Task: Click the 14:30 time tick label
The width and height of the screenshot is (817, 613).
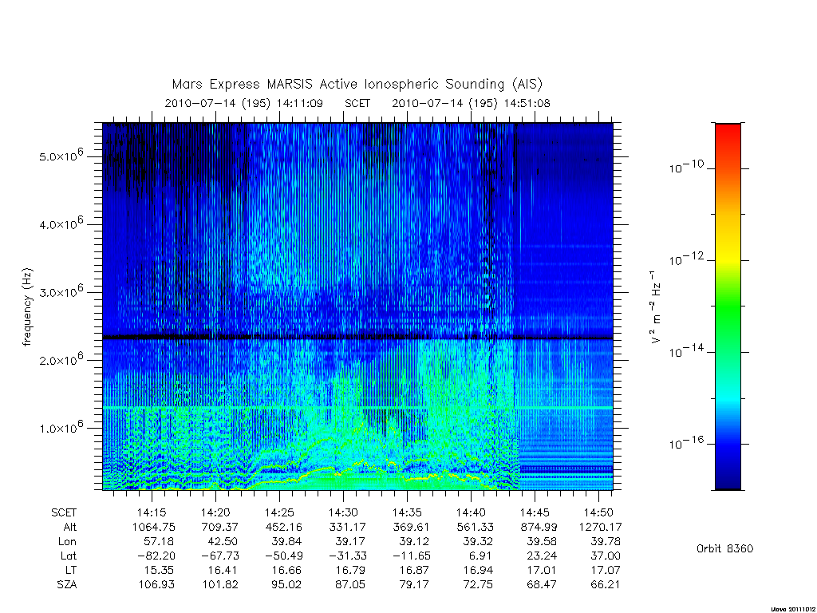Action: click(x=343, y=512)
